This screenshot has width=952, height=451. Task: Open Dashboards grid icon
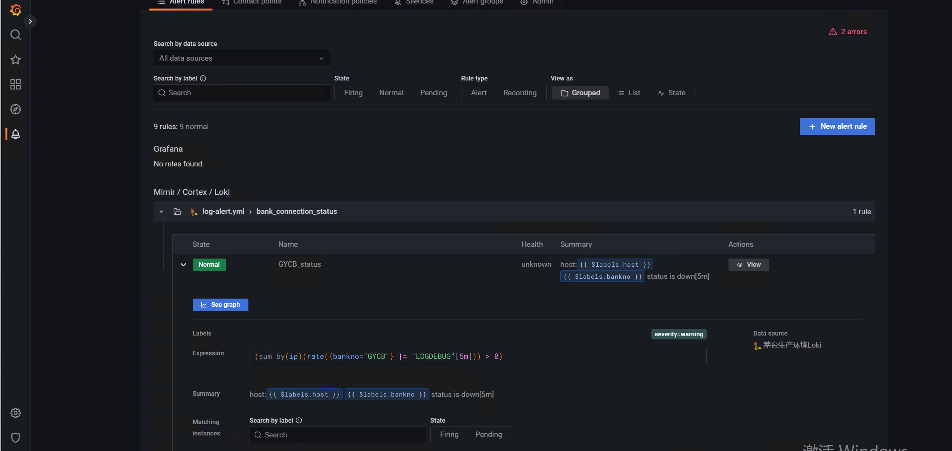coord(16,84)
